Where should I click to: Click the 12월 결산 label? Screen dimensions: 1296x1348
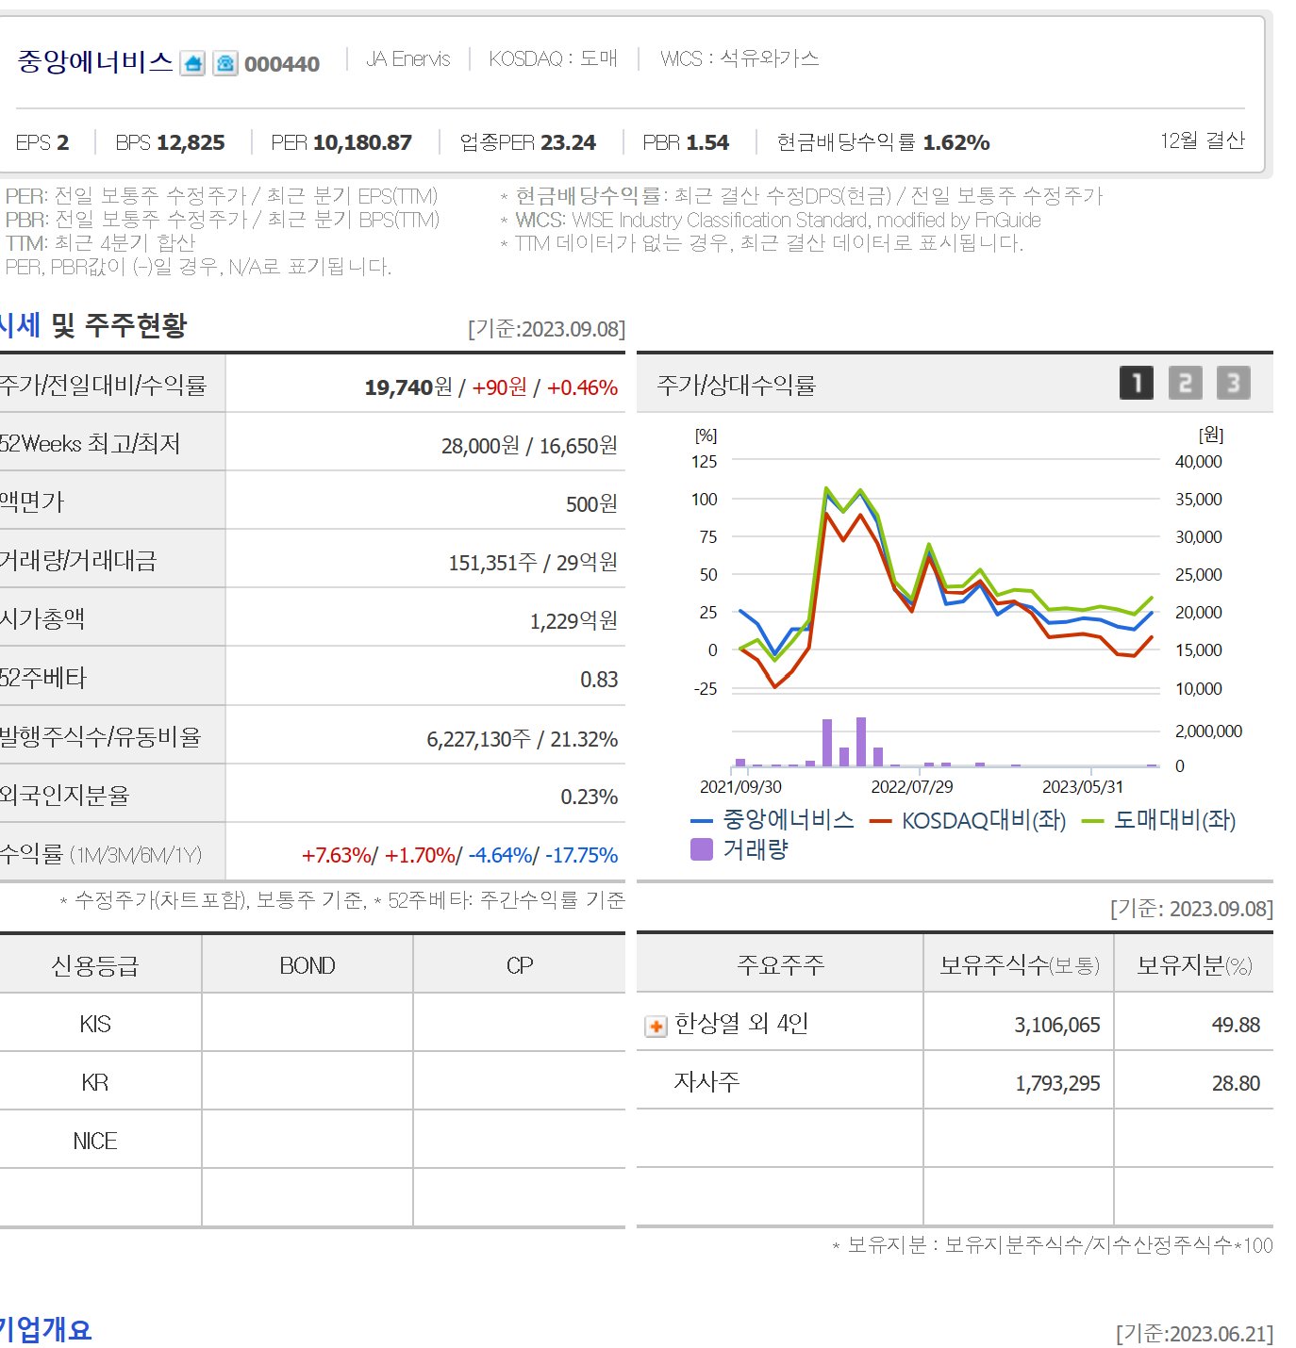pos(1203,140)
